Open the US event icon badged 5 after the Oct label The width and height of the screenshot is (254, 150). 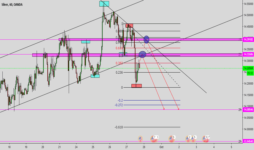pyautogui.click(x=171, y=139)
